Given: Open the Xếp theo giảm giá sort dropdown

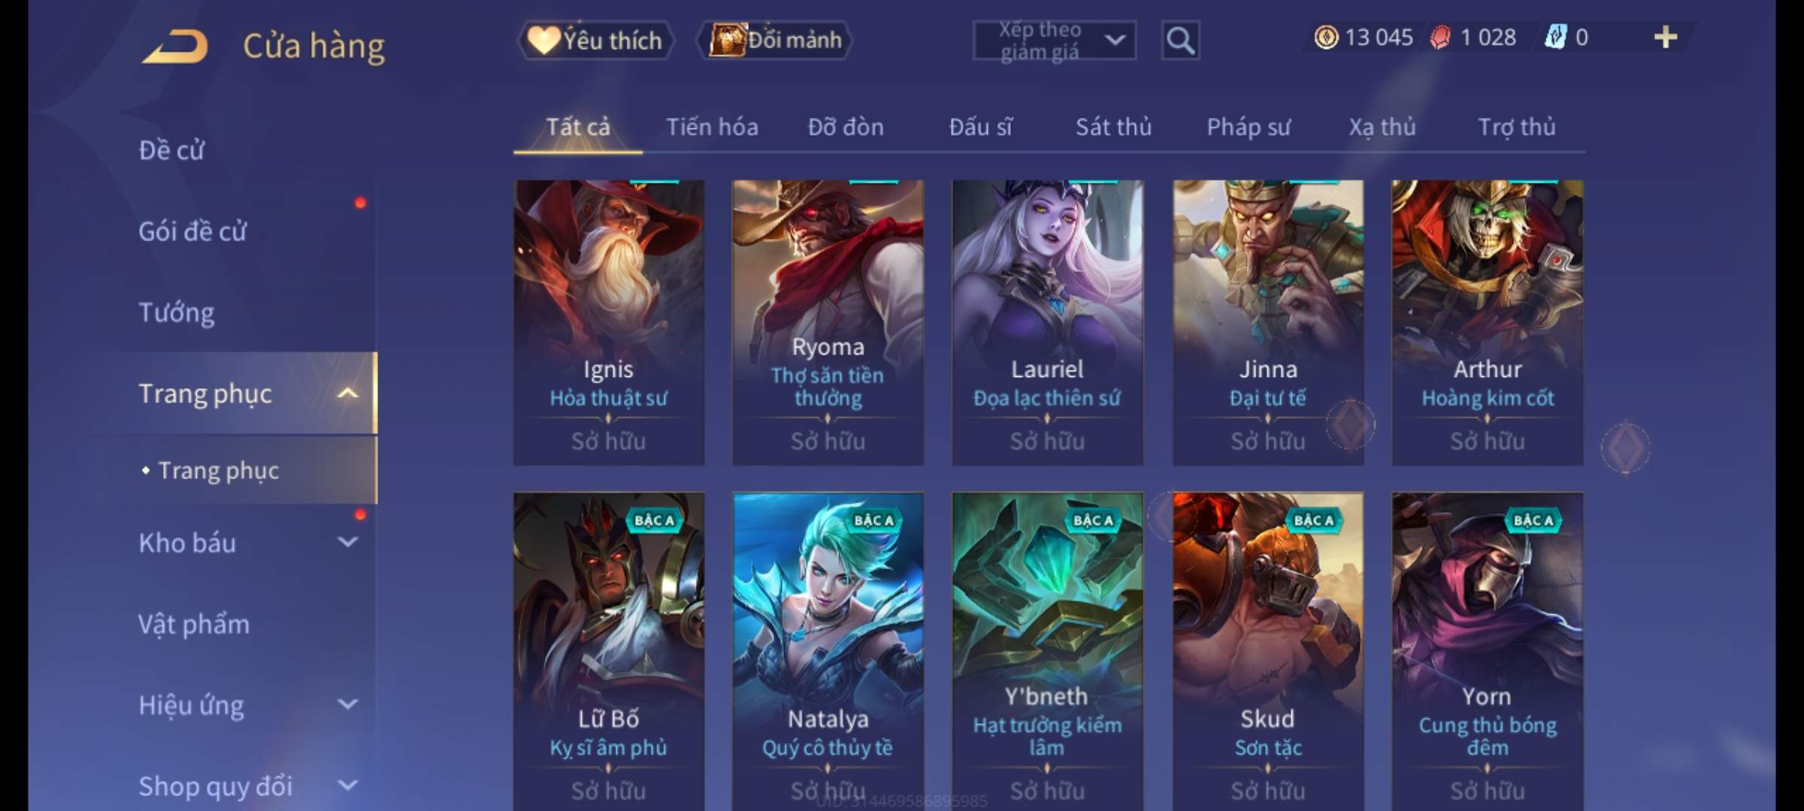Looking at the screenshot, I should [1055, 41].
